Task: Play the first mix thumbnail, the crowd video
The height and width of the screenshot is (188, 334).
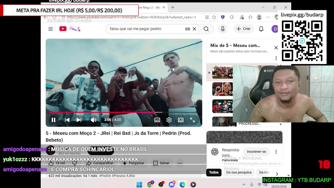Action: (x=222, y=72)
